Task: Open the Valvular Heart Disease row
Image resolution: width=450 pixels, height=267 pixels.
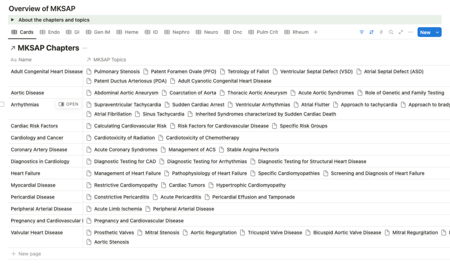Action: click(36, 233)
